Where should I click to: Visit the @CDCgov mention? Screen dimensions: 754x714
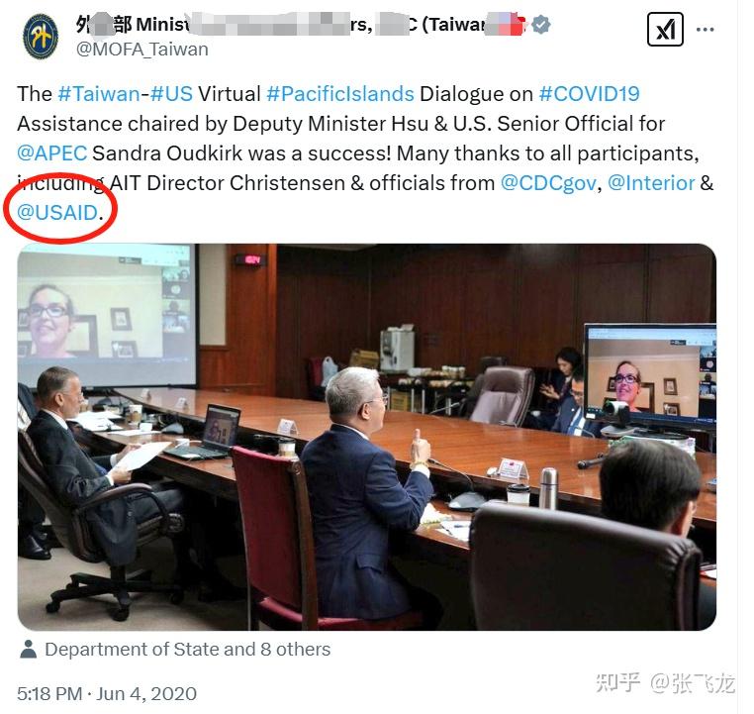click(548, 183)
